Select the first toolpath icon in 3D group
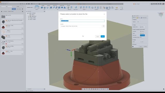 pyautogui.click(x=51, y=7)
